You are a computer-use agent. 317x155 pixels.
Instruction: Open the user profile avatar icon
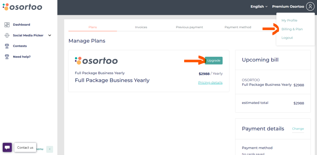[x=310, y=7]
